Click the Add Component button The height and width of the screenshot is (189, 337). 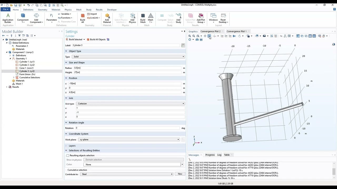[x=36, y=18]
